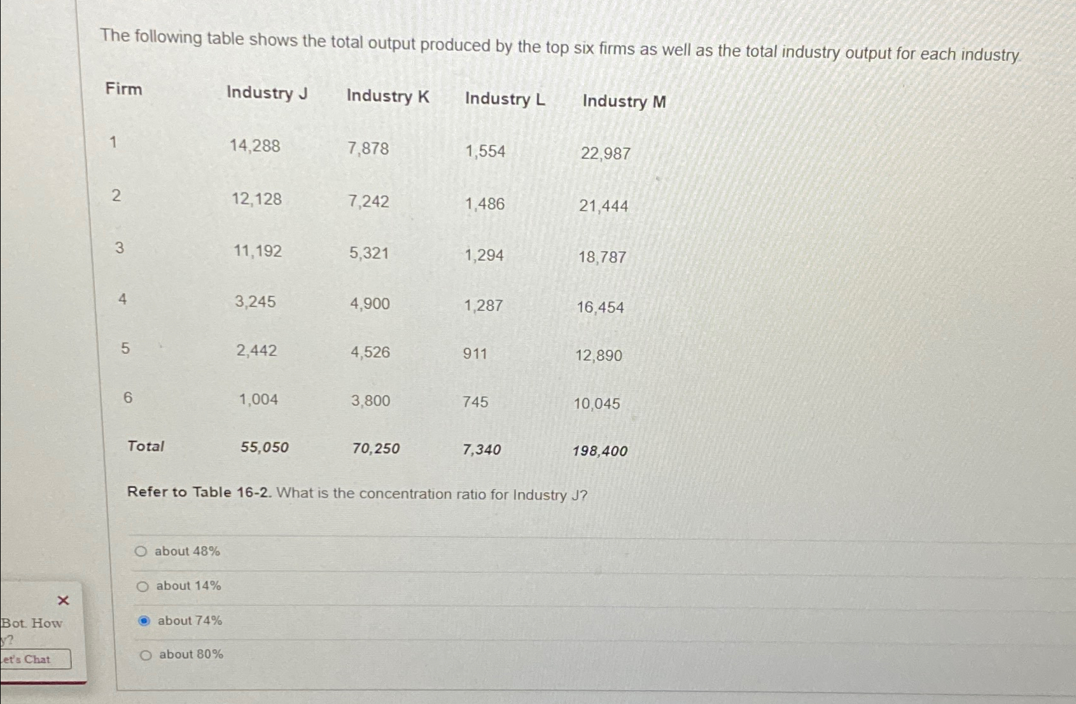Click the Total row of the table

coord(146,446)
